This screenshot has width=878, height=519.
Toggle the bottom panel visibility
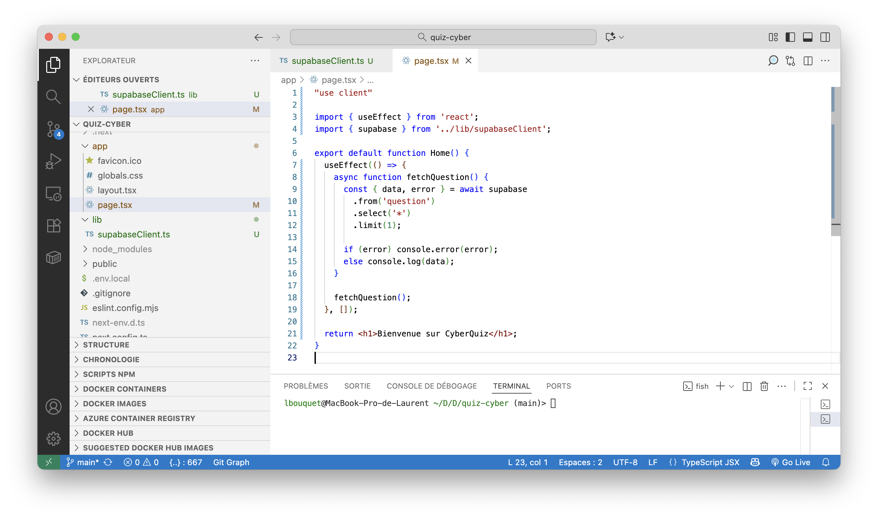[x=808, y=37]
